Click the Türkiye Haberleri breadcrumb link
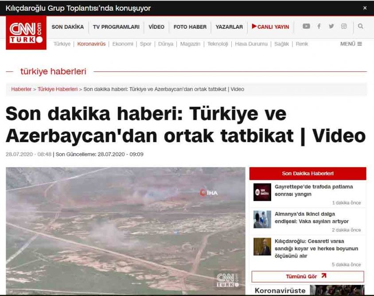The width and height of the screenshot is (374, 296). click(58, 89)
